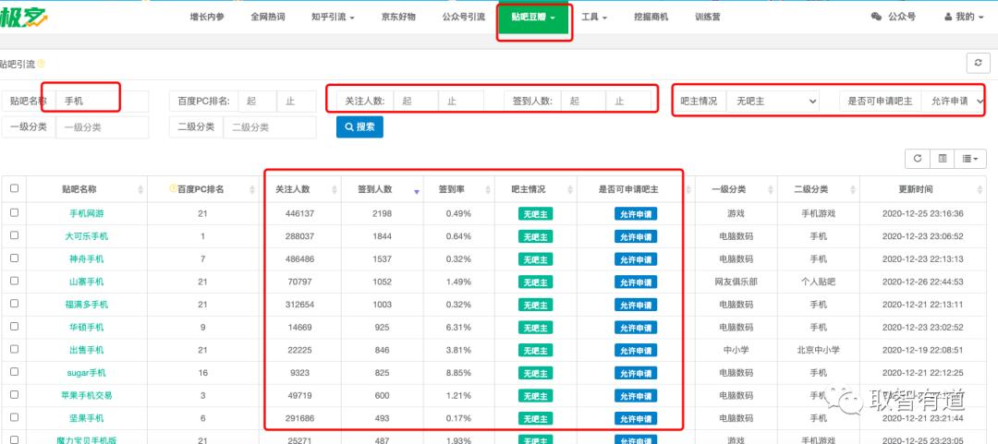
Task: Click the refresh icon beside 贴吧引流 header
Action: (978, 63)
